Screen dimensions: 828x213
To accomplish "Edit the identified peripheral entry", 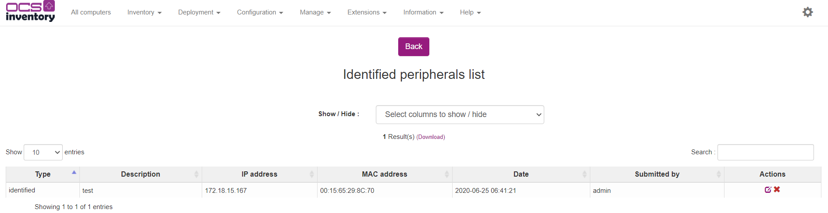I will [x=767, y=190].
